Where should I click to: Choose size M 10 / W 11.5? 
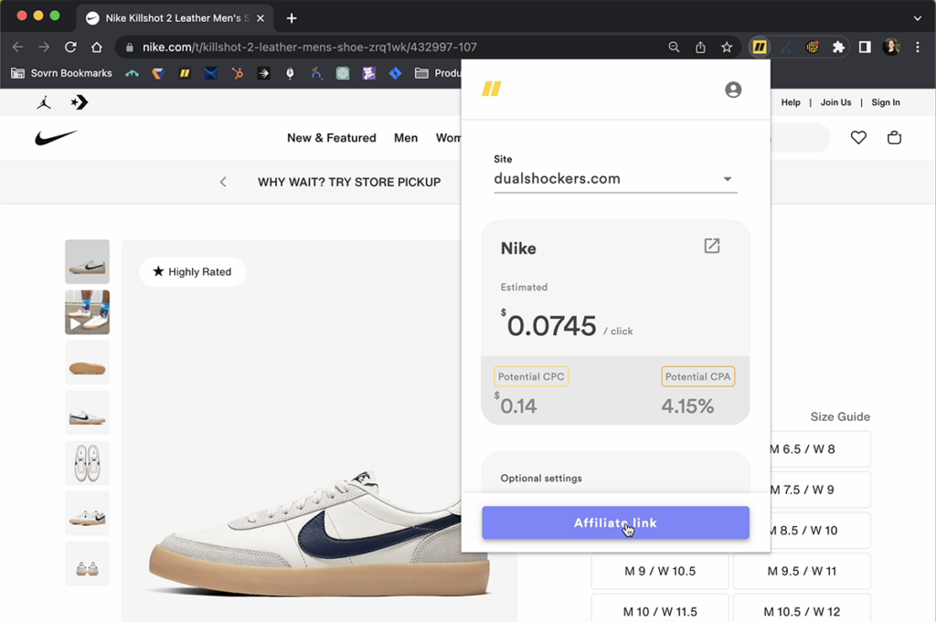tap(660, 608)
